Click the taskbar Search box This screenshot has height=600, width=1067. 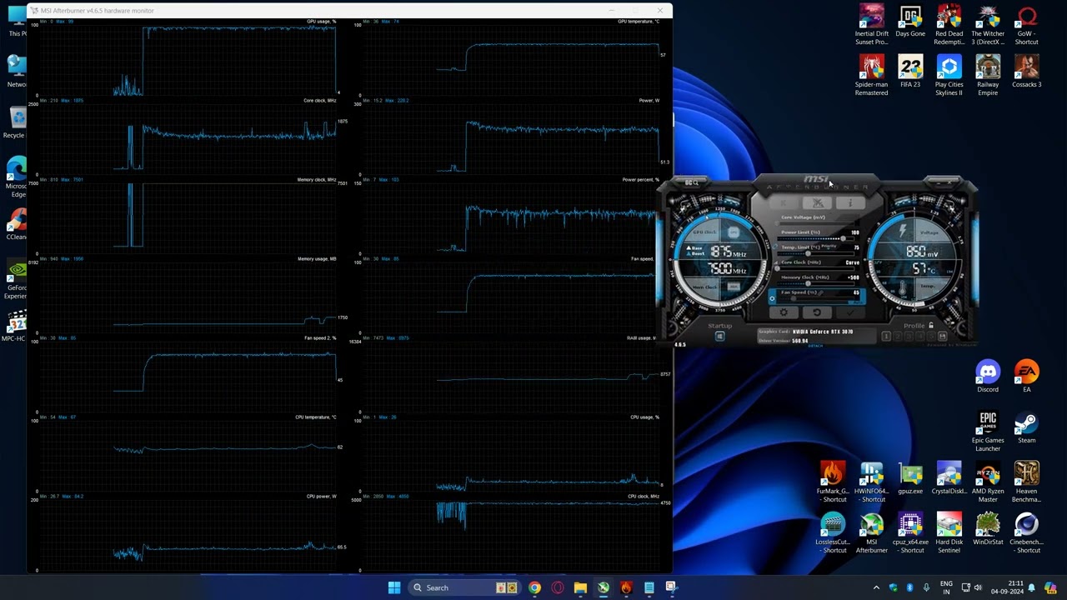coord(465,587)
